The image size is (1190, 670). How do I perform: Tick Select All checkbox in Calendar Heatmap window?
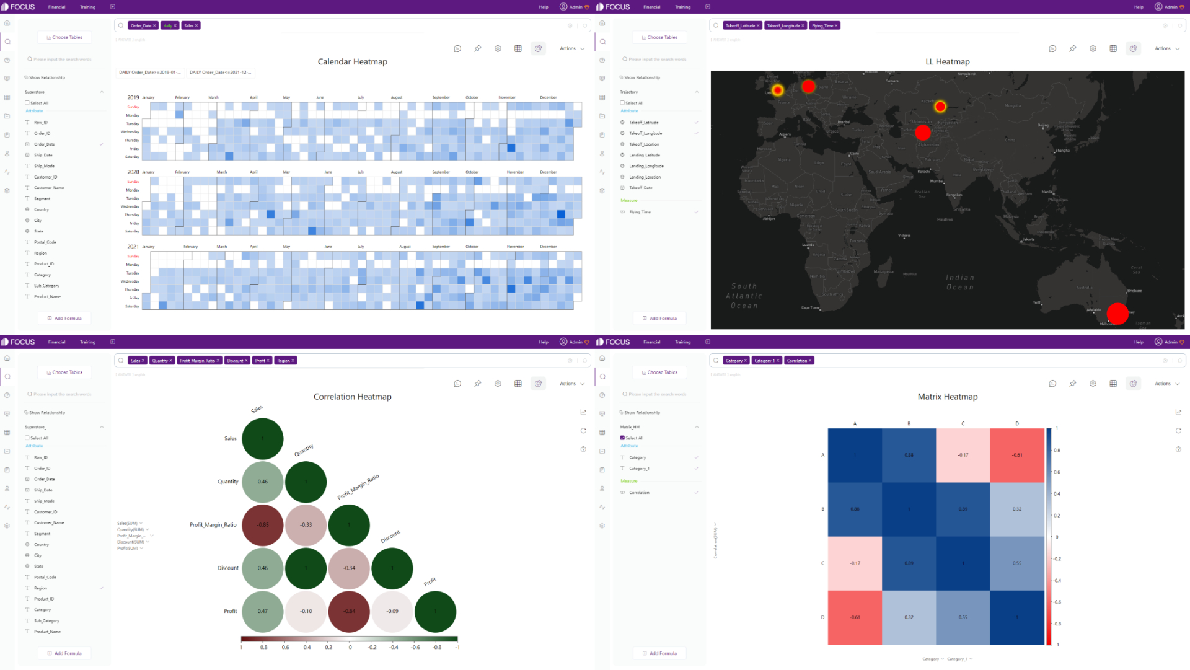point(27,103)
